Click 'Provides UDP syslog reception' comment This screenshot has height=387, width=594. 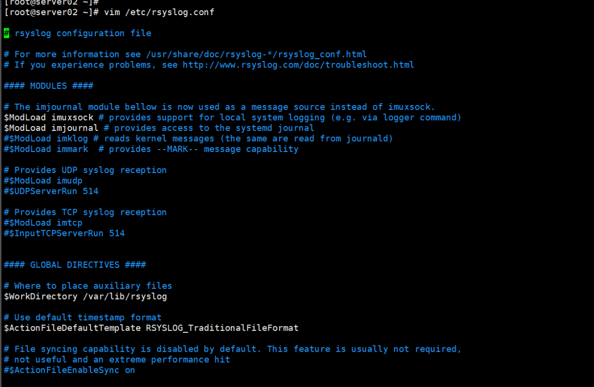click(90, 170)
